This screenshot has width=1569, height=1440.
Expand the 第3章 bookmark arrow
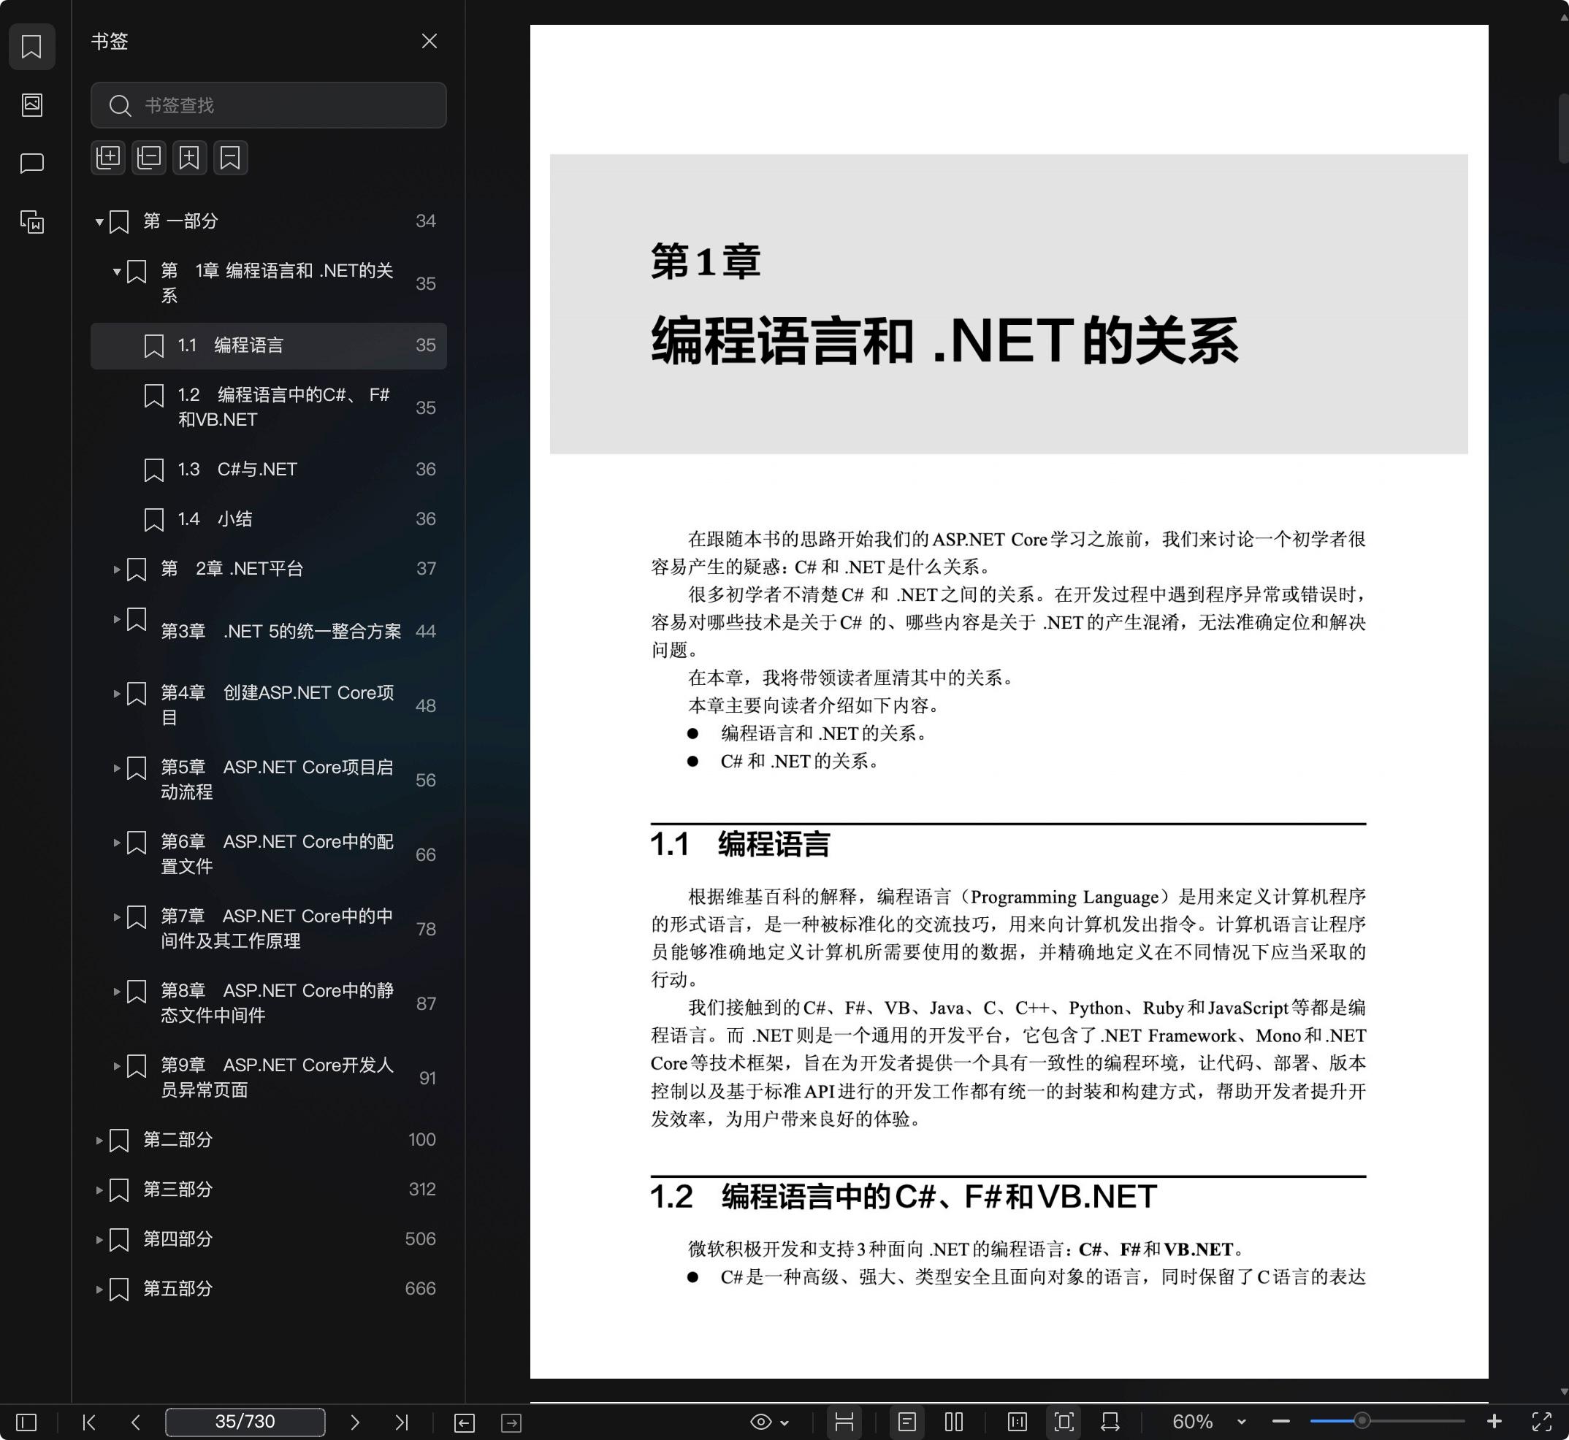(x=117, y=619)
